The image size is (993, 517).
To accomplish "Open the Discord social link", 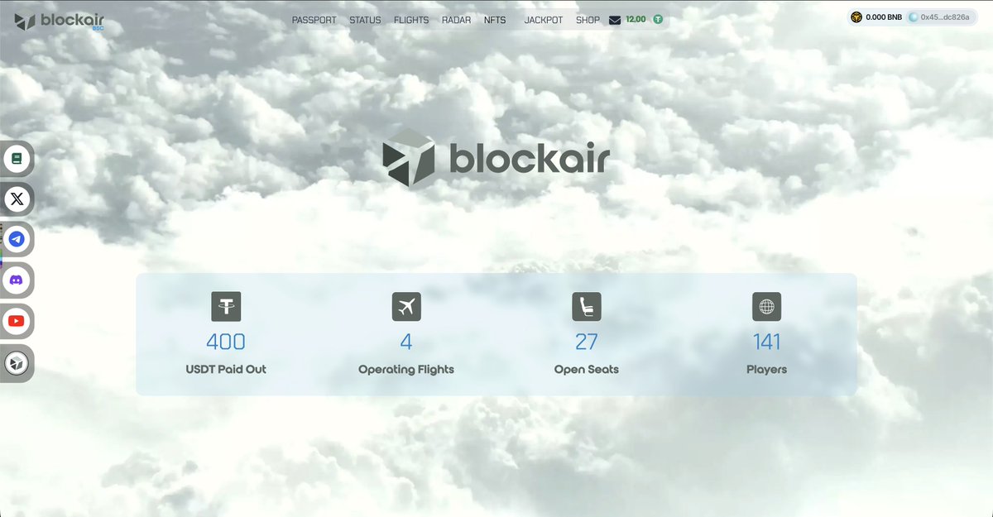I will click(17, 280).
